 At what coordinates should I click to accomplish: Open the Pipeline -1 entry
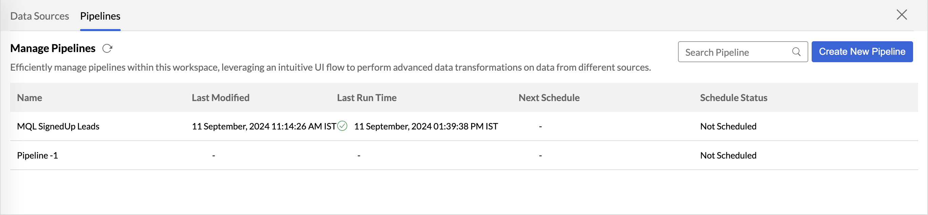(x=37, y=156)
